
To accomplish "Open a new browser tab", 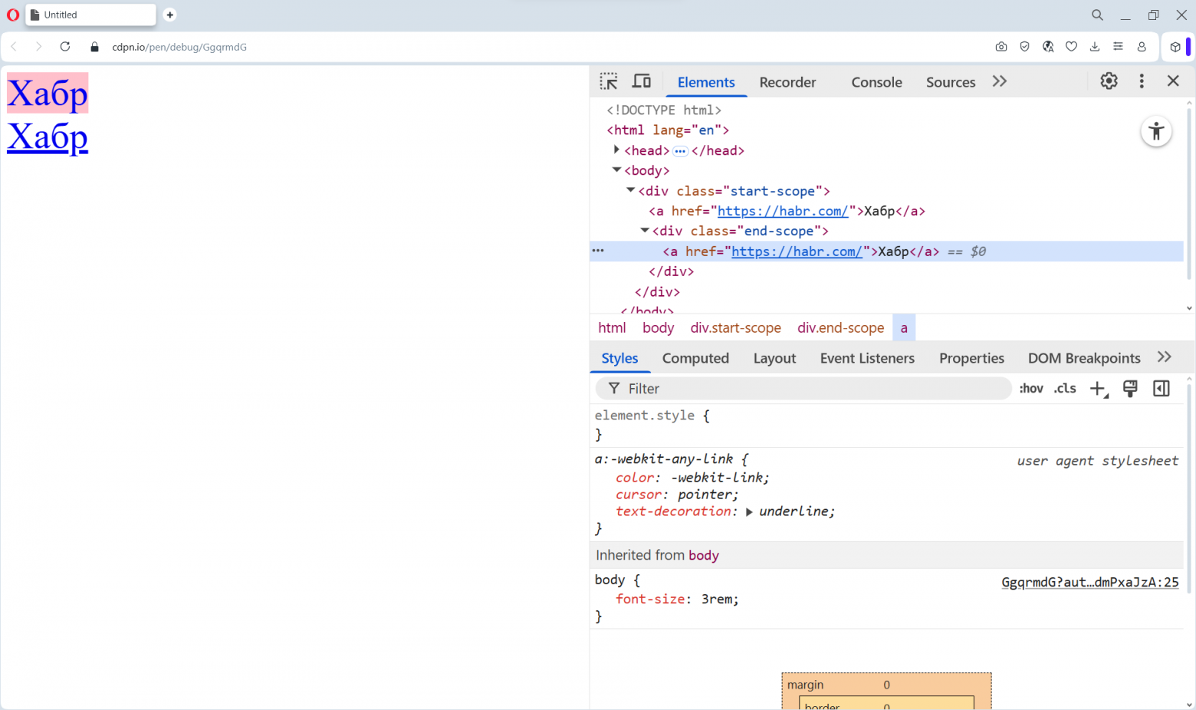I will [169, 15].
